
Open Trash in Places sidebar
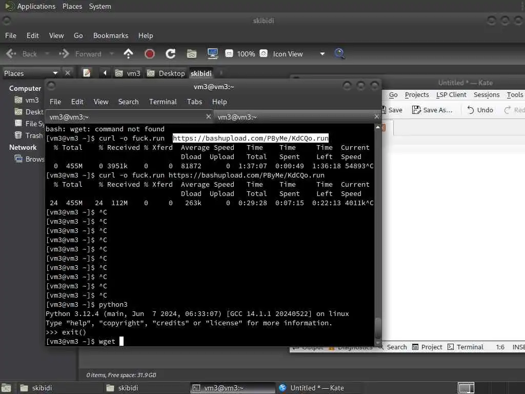[29, 135]
